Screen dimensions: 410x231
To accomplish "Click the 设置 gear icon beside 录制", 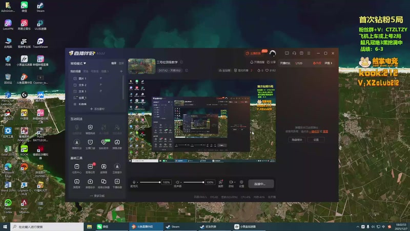I will click(x=241, y=183).
